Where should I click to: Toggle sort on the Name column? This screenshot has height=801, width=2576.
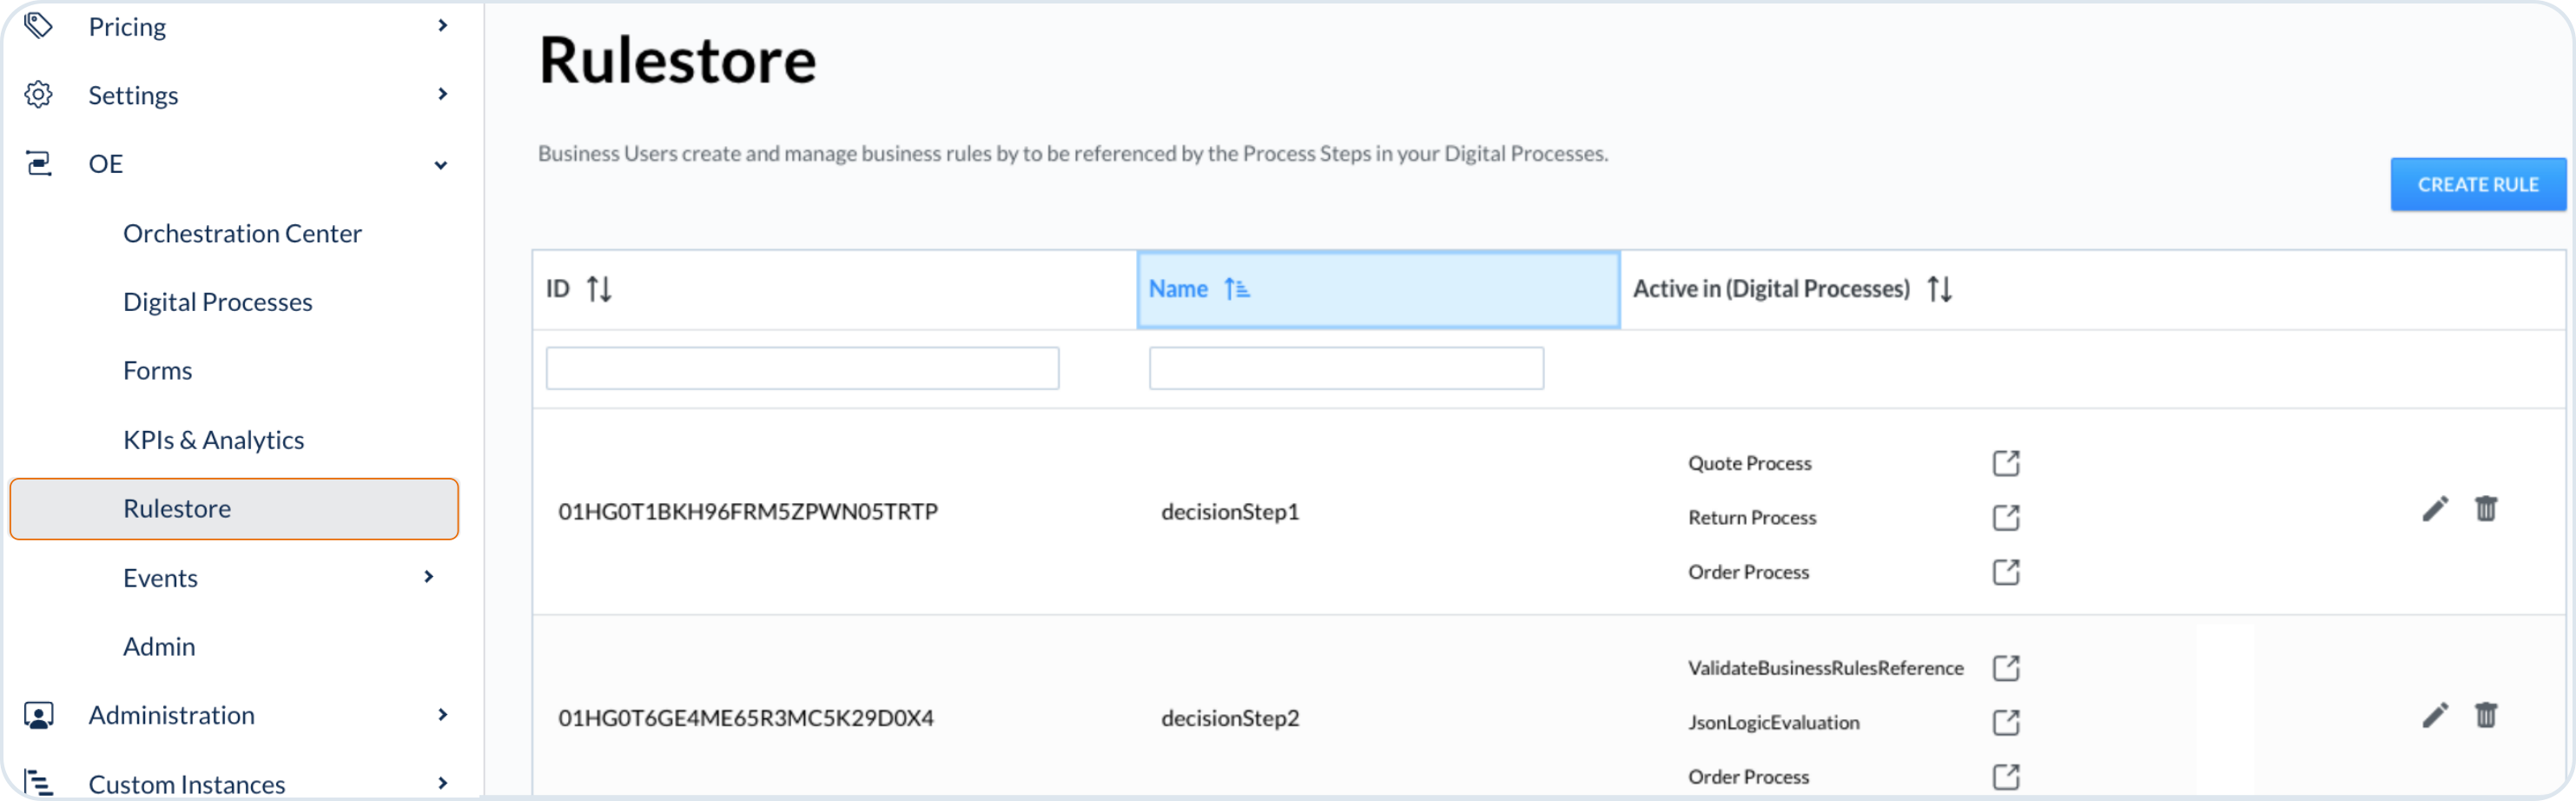pyautogui.click(x=1236, y=289)
